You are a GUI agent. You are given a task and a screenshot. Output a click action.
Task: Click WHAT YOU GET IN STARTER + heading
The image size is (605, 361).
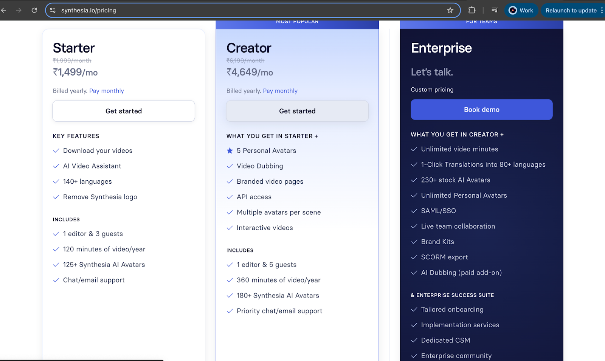(272, 136)
